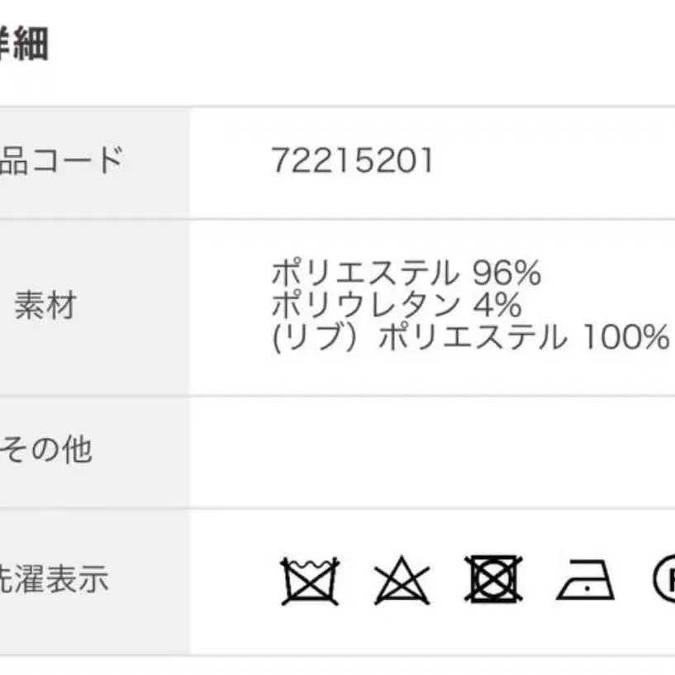Click the ポリエステル 96% text line
Viewport: 675px width, 675px height.
pyautogui.click(x=406, y=273)
